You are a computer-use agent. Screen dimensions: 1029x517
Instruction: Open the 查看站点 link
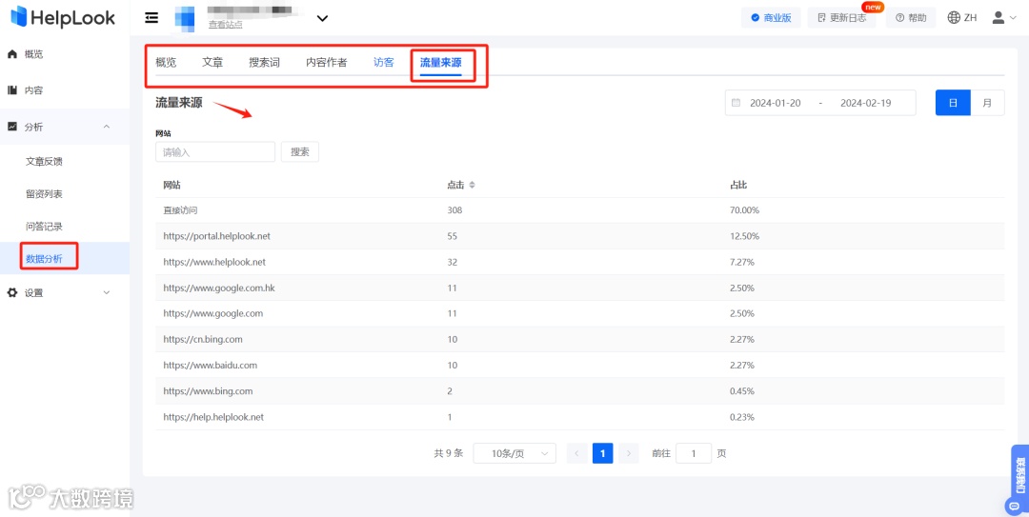click(x=225, y=24)
